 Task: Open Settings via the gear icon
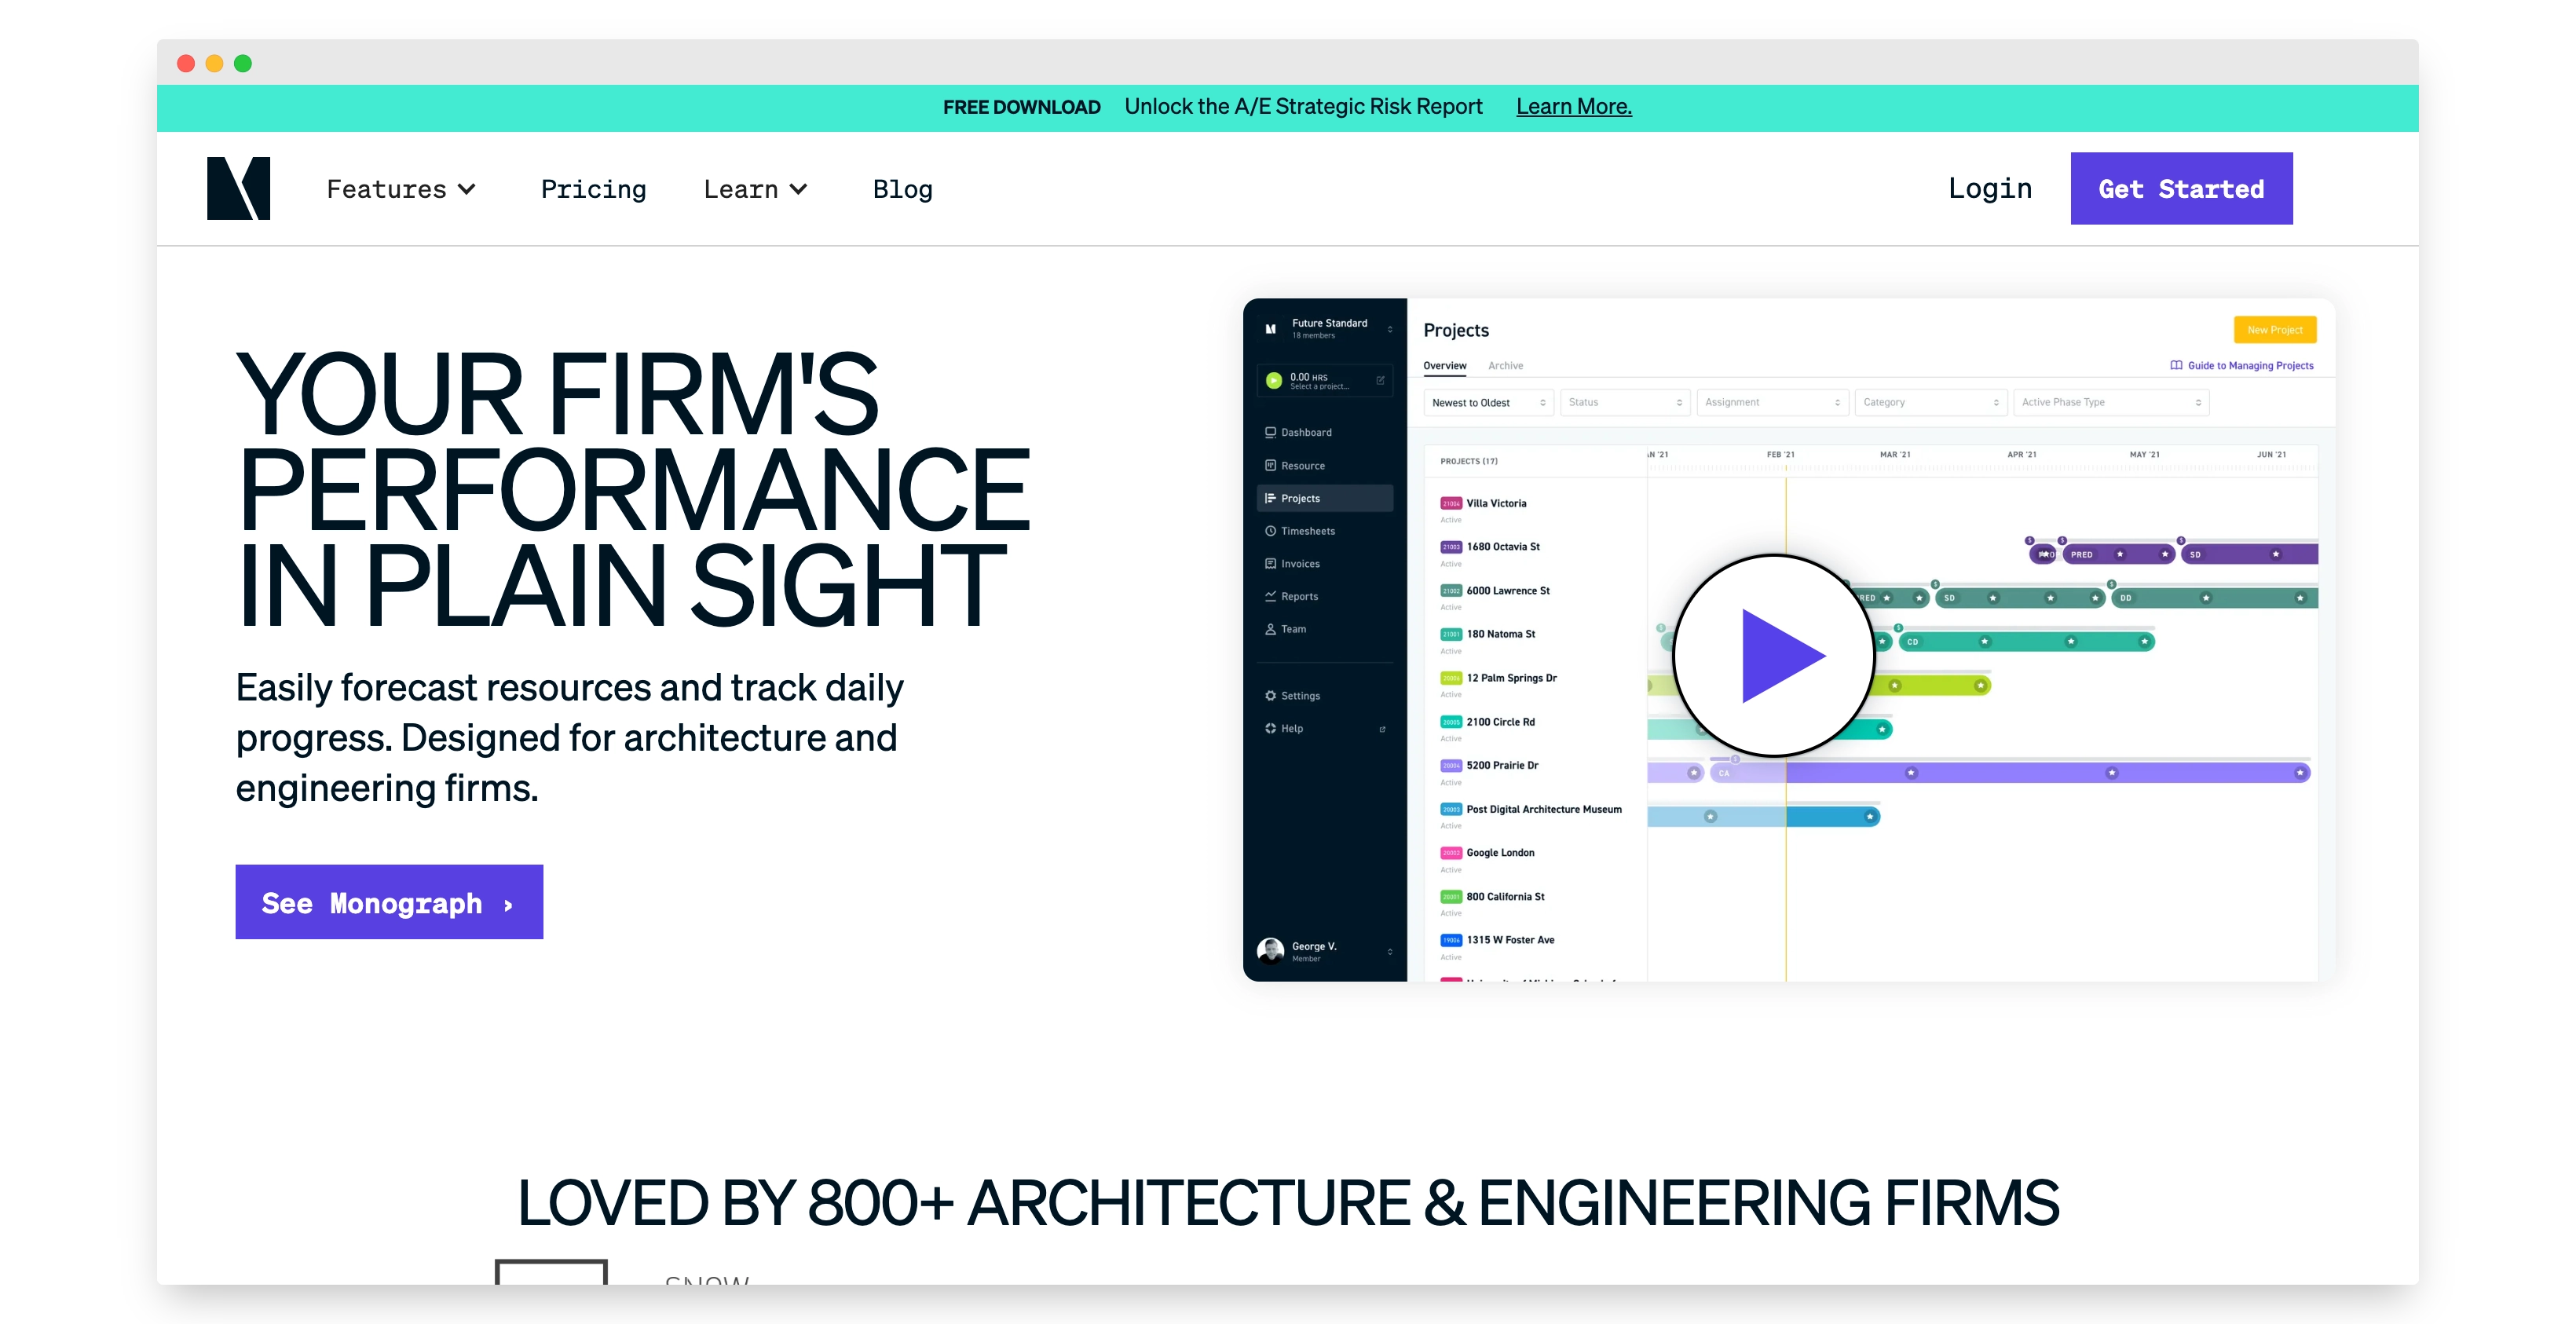[x=1269, y=695]
